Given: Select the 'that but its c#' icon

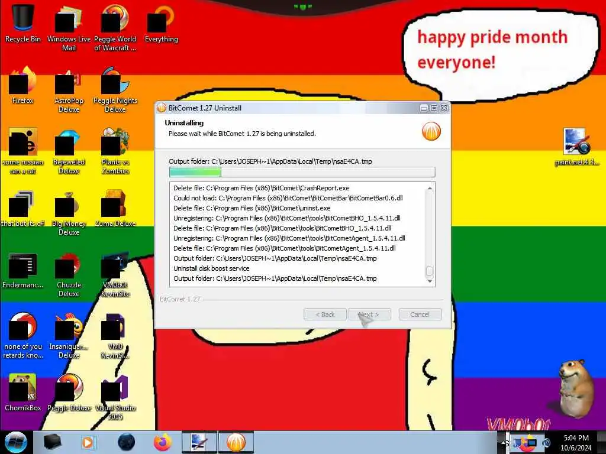Looking at the screenshot, I should point(23,209).
